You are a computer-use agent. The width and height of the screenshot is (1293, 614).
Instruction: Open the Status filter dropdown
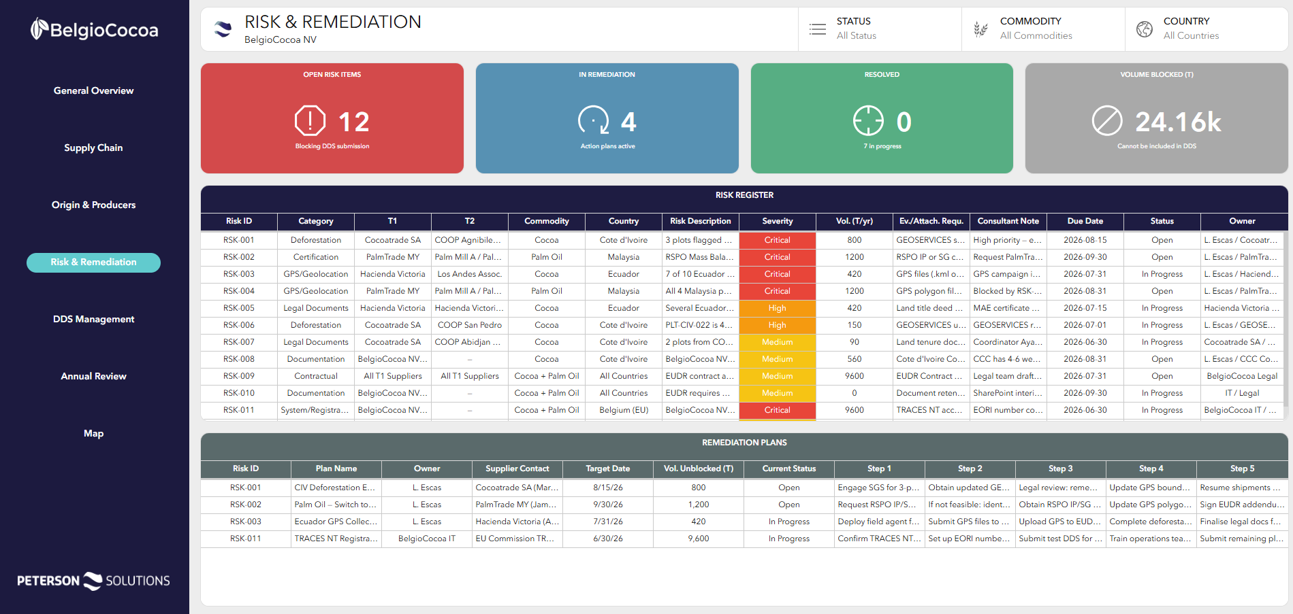[880, 29]
